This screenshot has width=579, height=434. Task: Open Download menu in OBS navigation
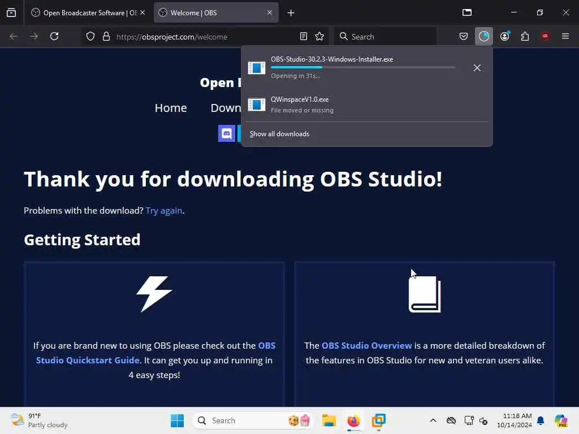(x=226, y=108)
